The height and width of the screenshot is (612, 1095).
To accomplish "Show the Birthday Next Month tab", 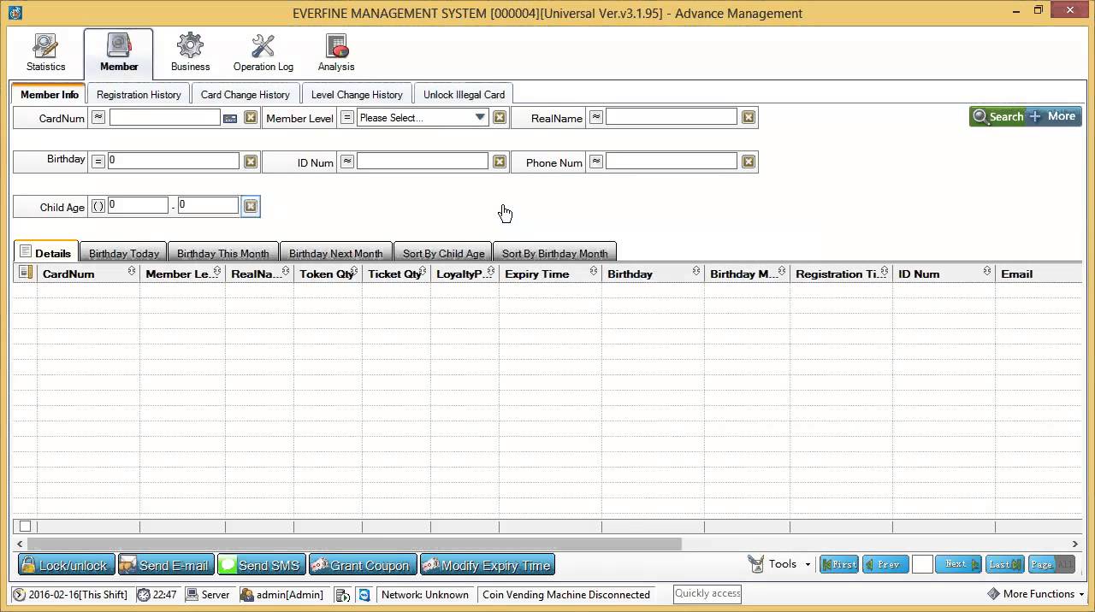I will pos(335,253).
